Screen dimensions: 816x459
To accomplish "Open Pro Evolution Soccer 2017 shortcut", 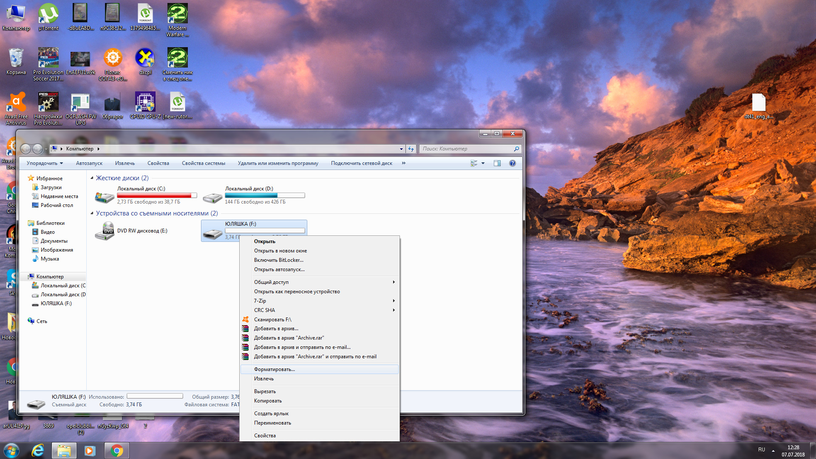I will pos(48,64).
